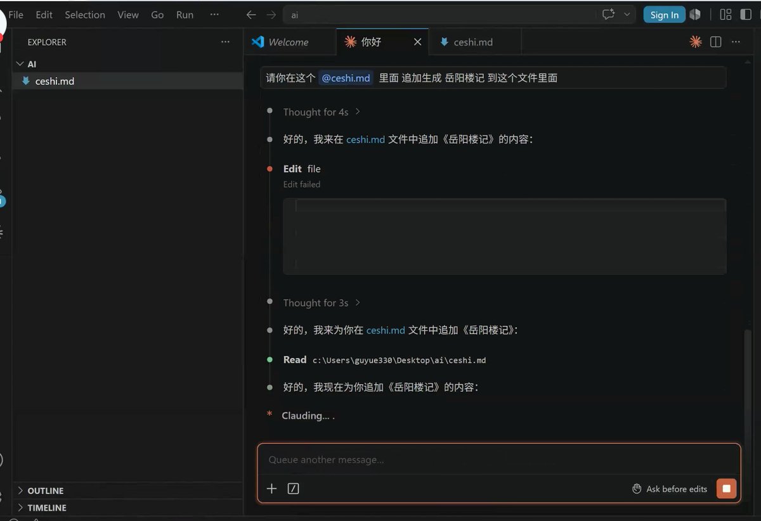
Task: Click the Read ceshi.md file path entry
Action: (384, 360)
